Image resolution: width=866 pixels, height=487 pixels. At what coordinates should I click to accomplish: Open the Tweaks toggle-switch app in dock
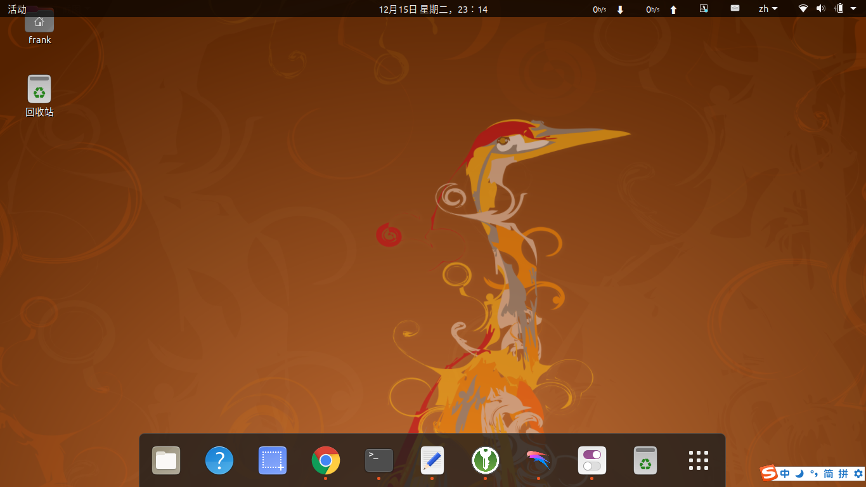pyautogui.click(x=592, y=460)
